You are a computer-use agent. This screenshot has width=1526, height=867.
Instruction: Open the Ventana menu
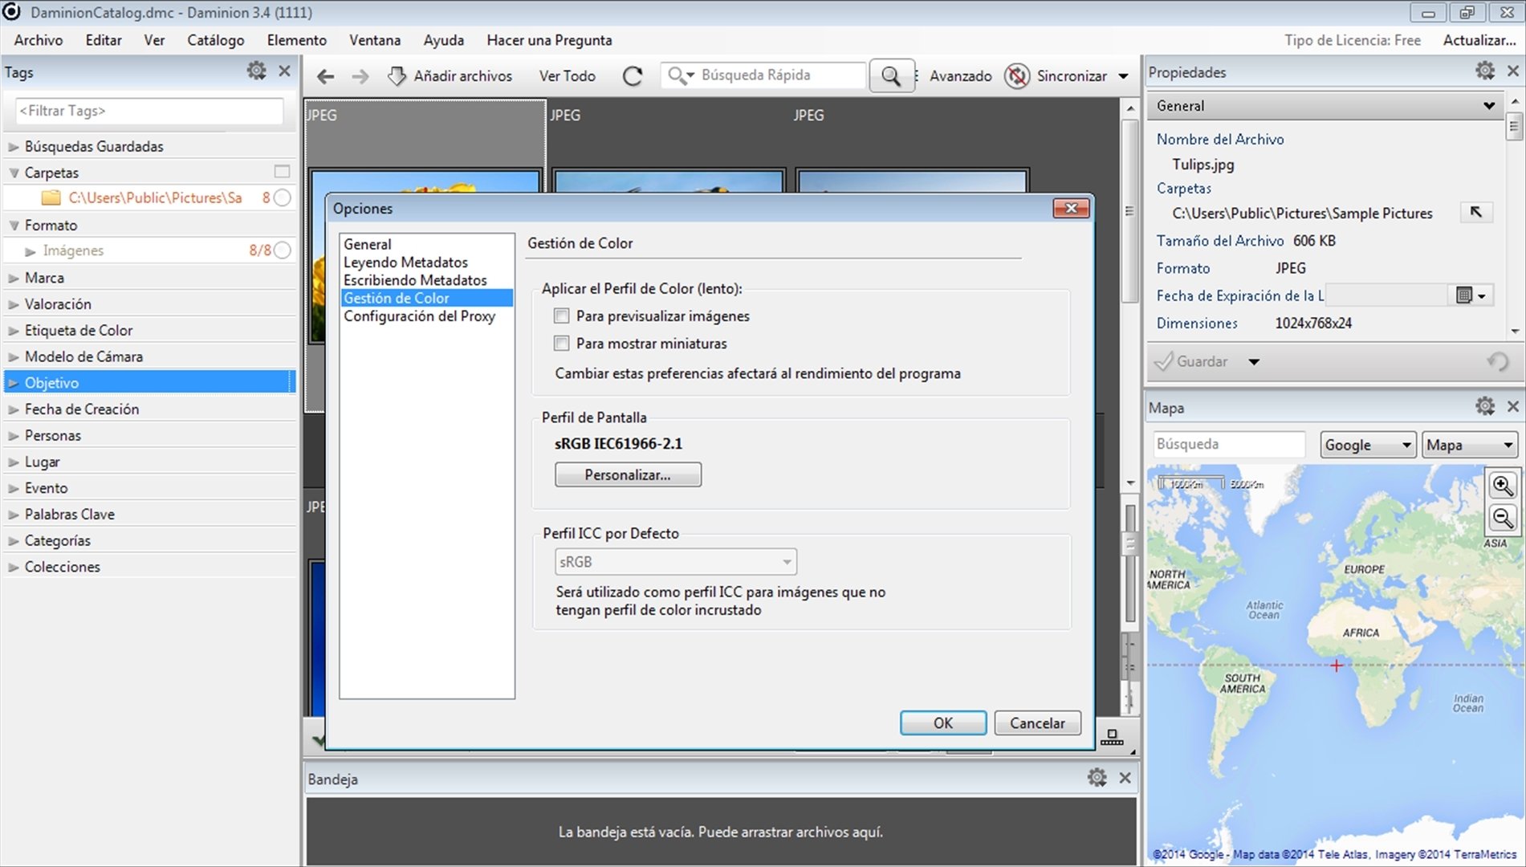pos(375,40)
